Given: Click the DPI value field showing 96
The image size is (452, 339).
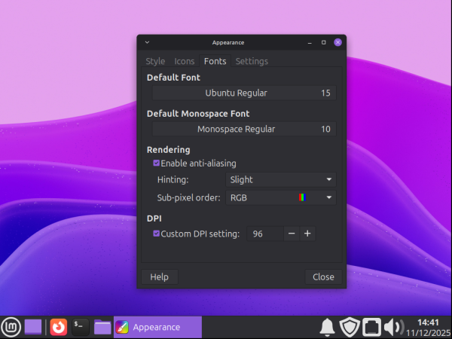Looking at the screenshot, I should 265,234.
